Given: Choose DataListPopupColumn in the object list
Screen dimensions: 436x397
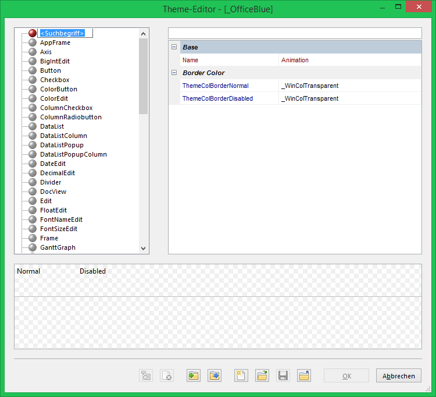Looking at the screenshot, I should click(73, 154).
